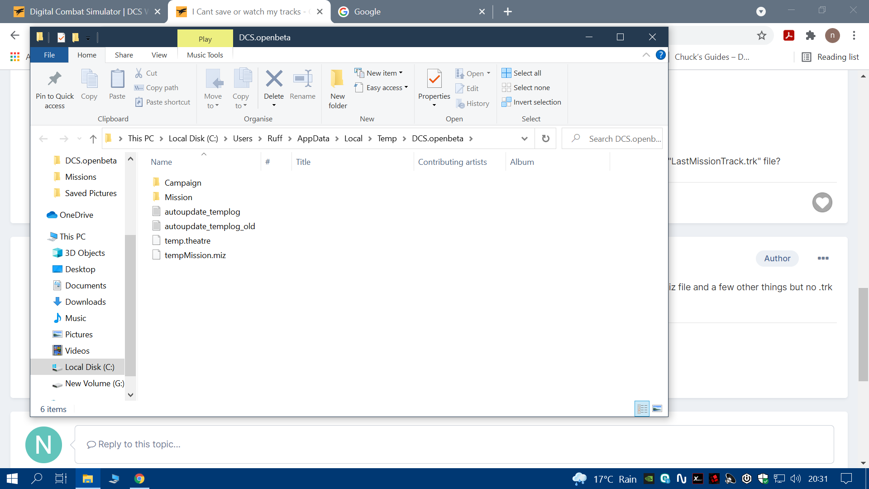Open post options three-dot menu

pyautogui.click(x=823, y=258)
